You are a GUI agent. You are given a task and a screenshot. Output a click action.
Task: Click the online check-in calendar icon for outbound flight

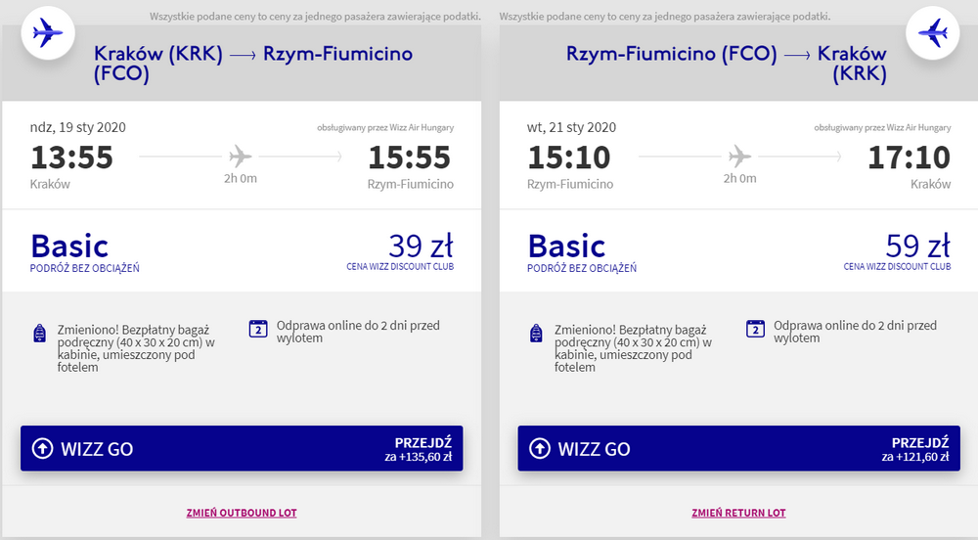click(x=258, y=329)
